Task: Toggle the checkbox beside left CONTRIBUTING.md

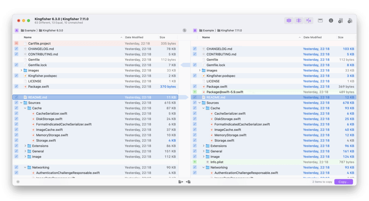Action: [x=16, y=54]
